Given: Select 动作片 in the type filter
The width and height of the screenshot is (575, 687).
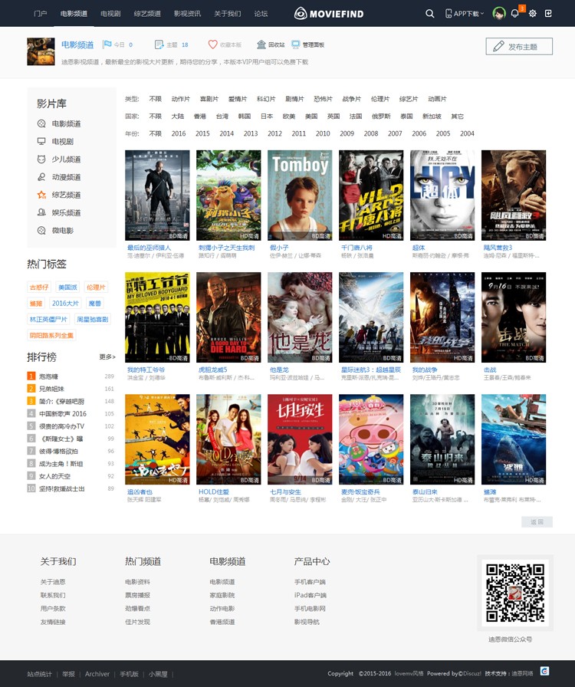Looking at the screenshot, I should 181,99.
